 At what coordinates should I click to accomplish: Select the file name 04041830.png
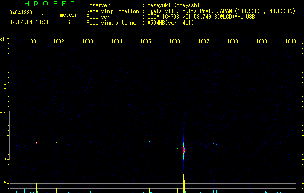pos(27,13)
